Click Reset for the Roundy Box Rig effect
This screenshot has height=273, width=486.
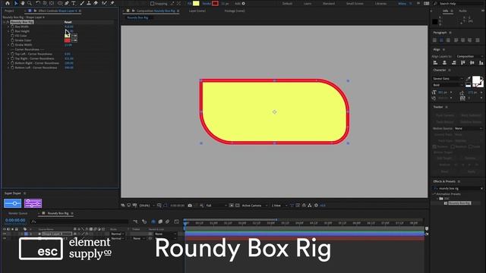[x=68, y=22]
